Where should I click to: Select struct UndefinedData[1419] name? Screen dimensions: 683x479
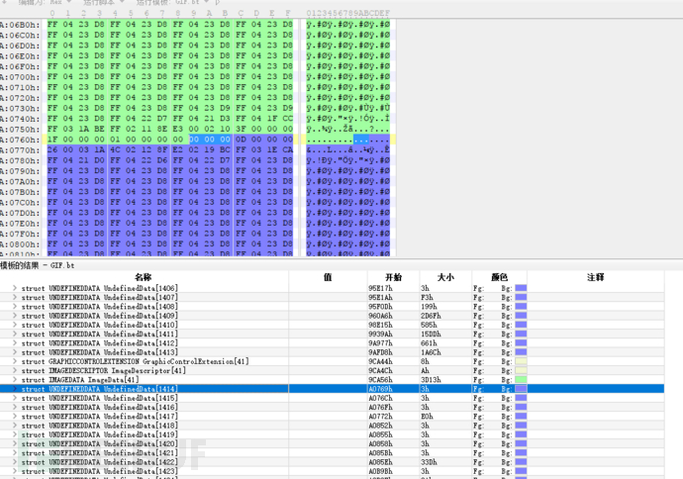(100, 434)
